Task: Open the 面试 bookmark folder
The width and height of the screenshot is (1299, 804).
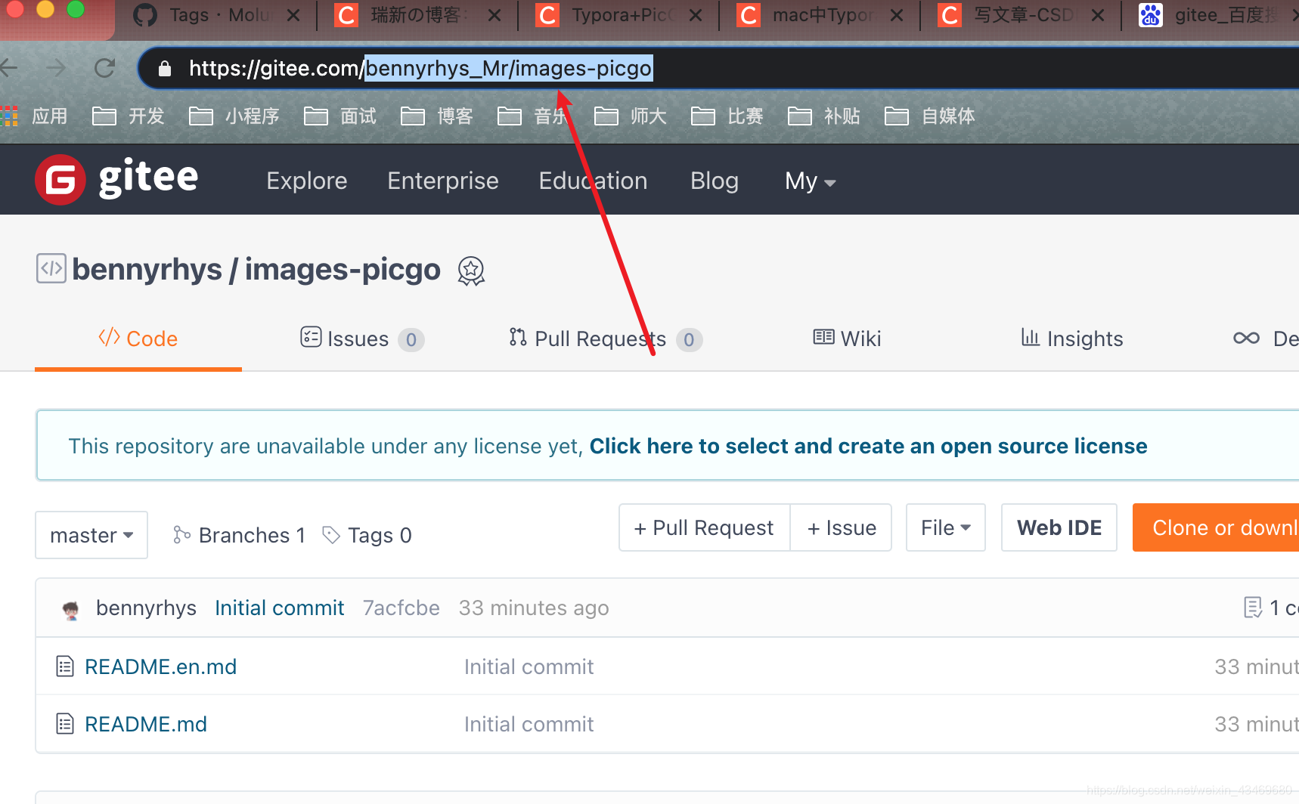Action: (x=340, y=116)
